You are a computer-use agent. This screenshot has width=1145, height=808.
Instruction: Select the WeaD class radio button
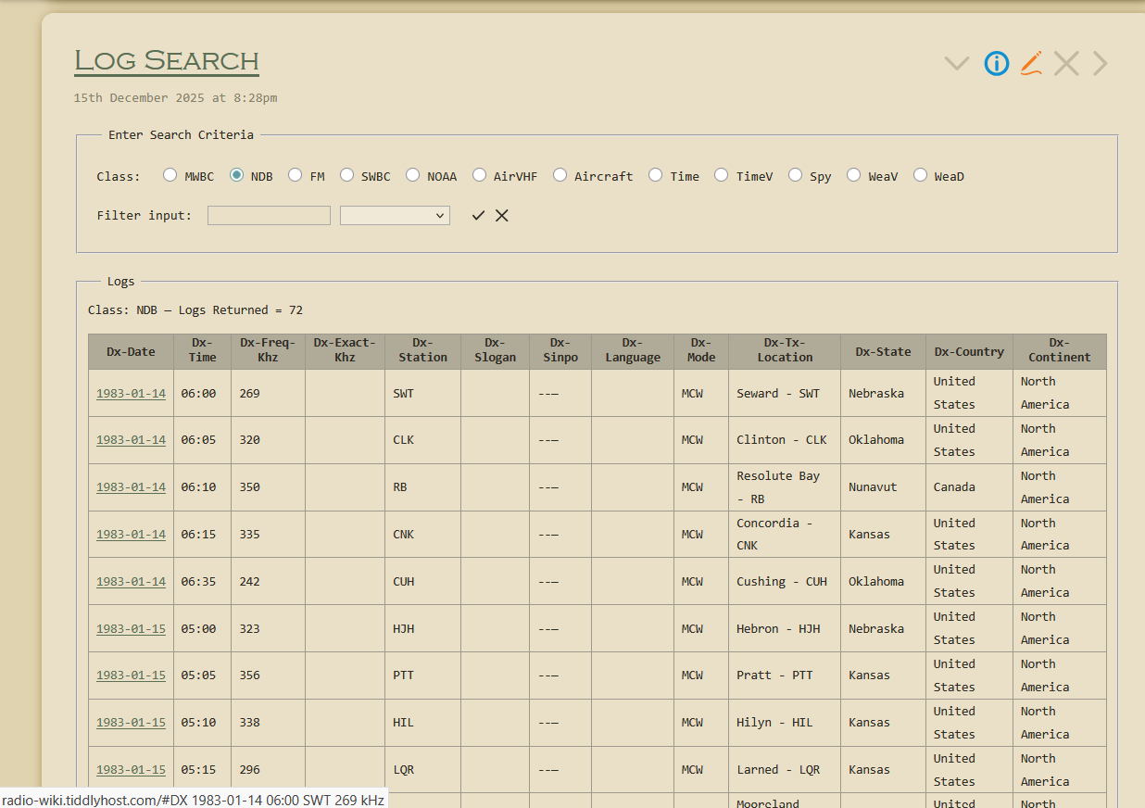point(920,175)
